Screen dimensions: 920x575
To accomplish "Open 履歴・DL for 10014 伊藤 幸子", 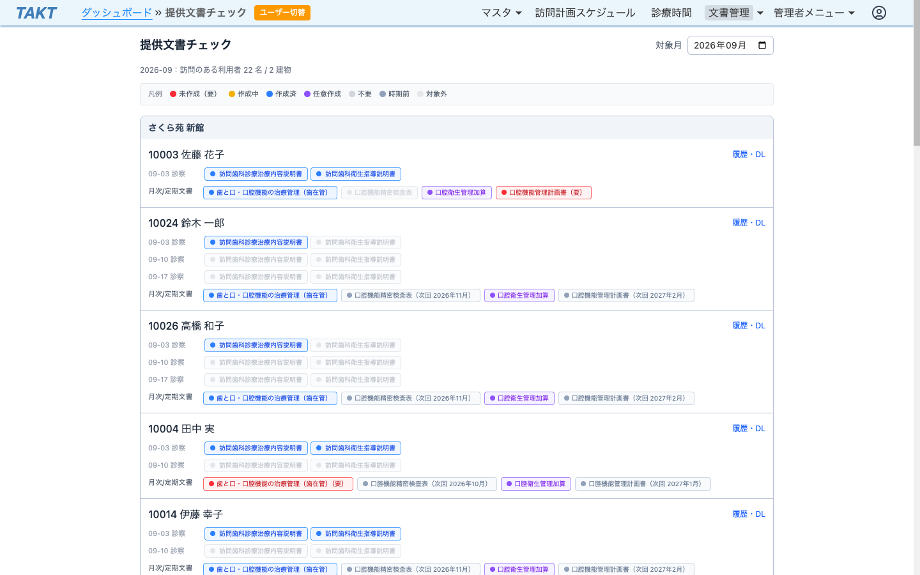I will 749,514.
